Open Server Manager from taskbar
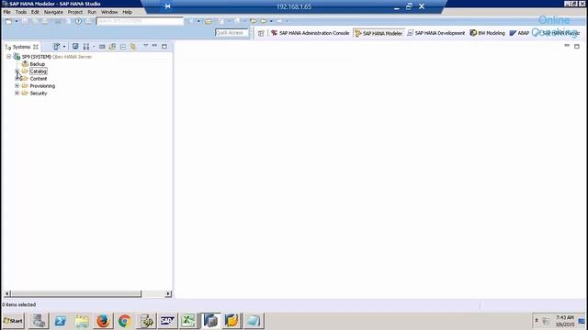This screenshot has height=330, width=588. click(x=39, y=321)
